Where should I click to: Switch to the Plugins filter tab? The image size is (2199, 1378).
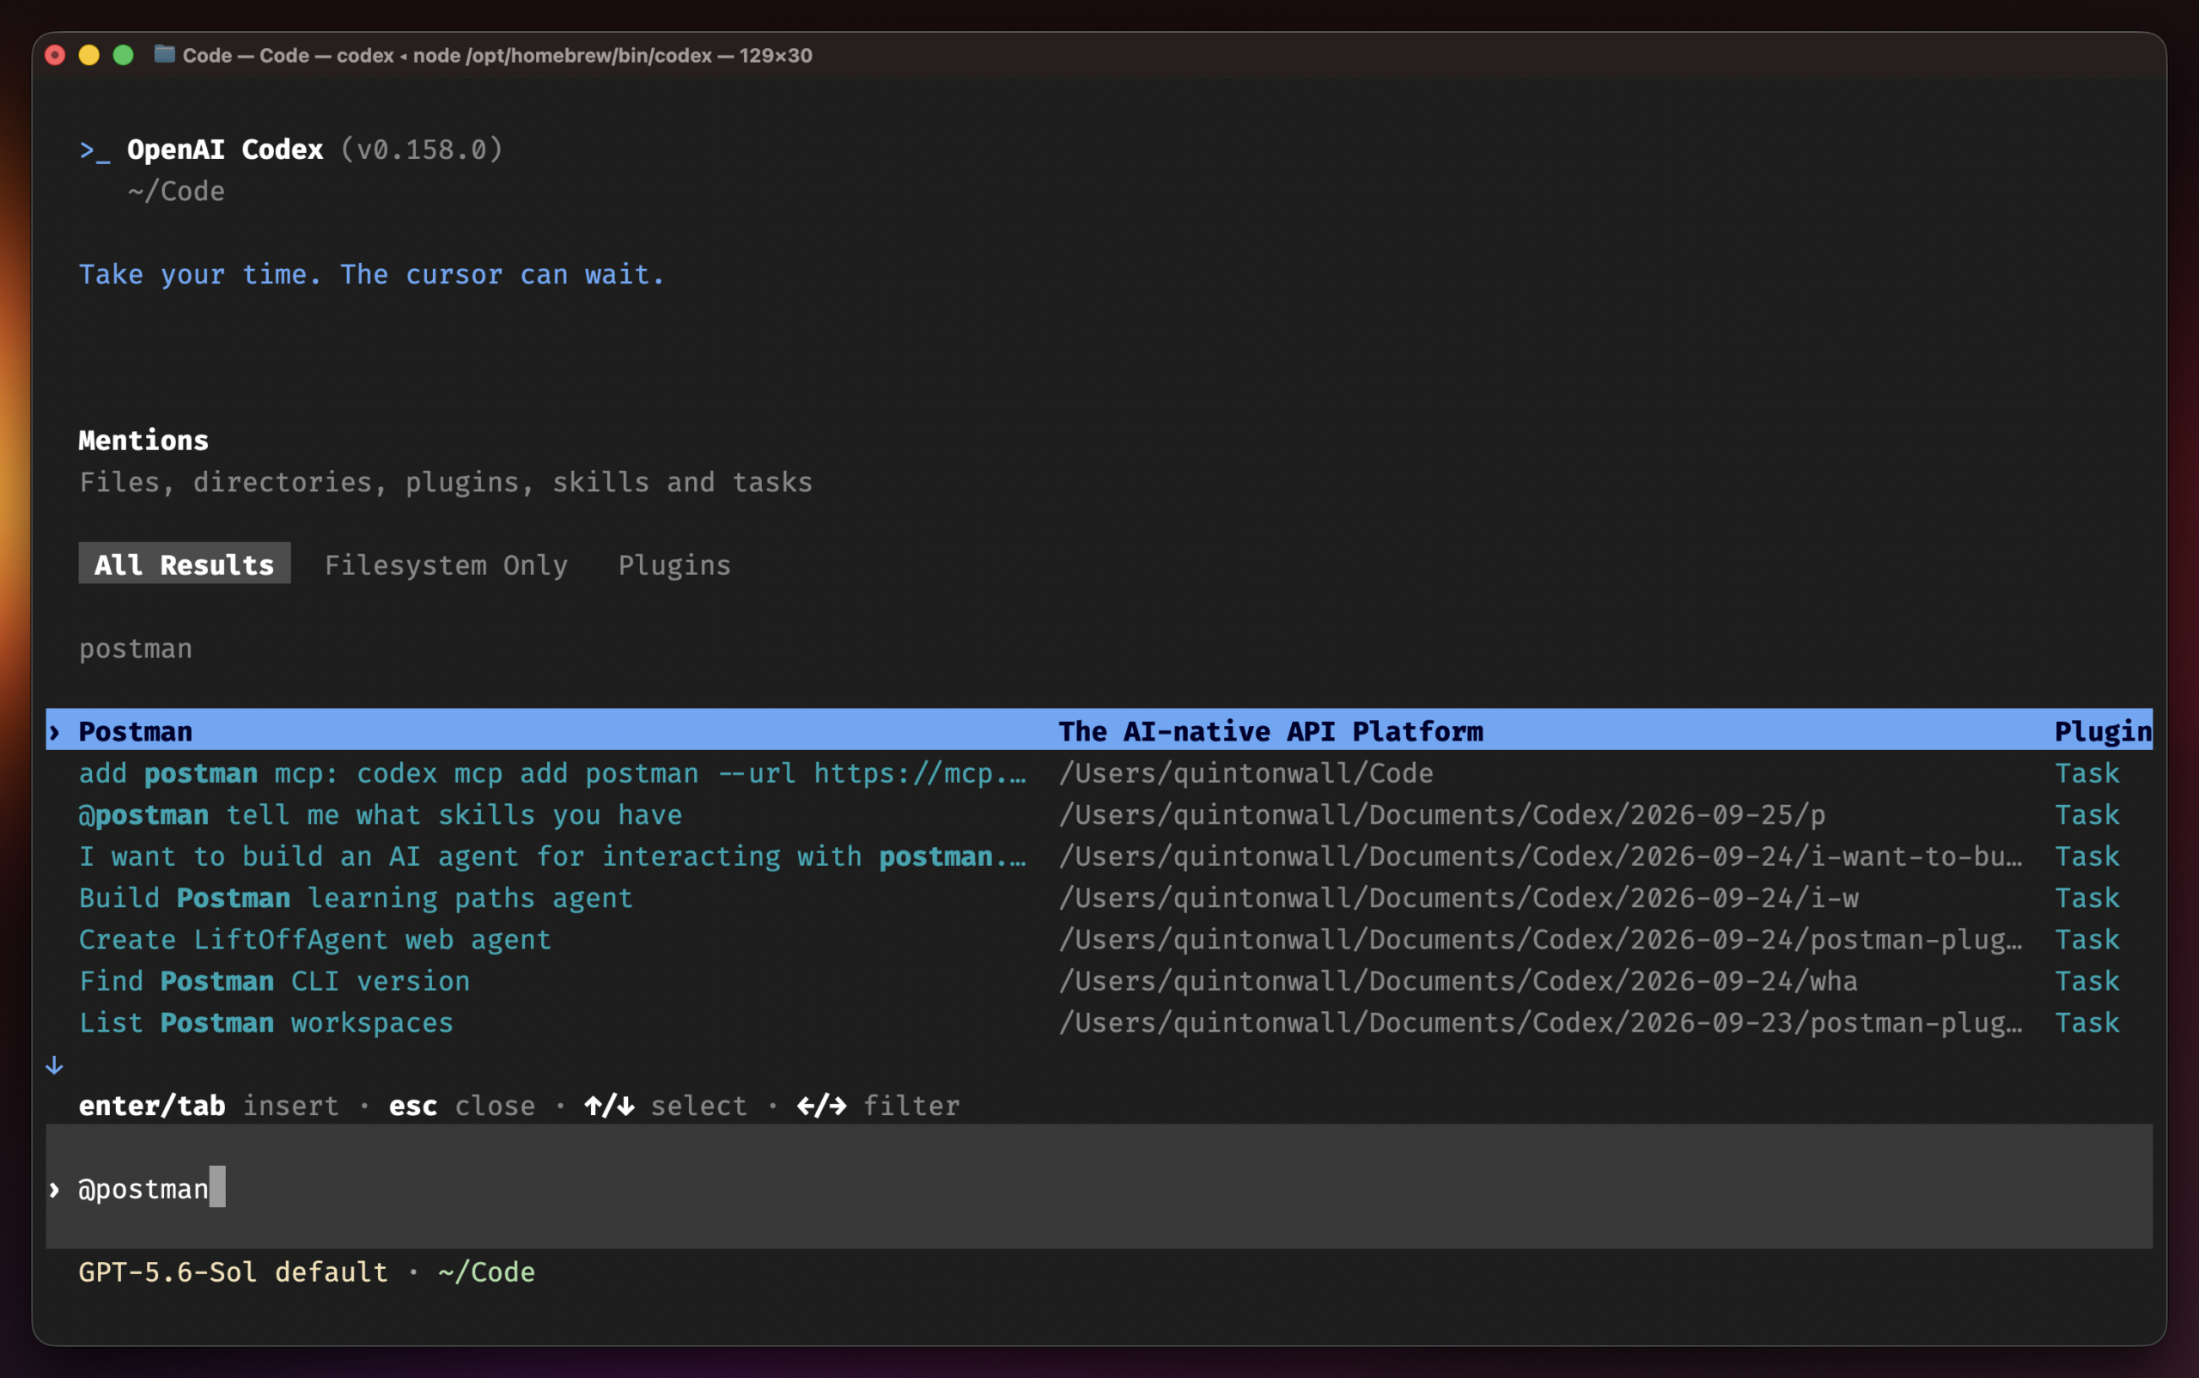(x=674, y=565)
